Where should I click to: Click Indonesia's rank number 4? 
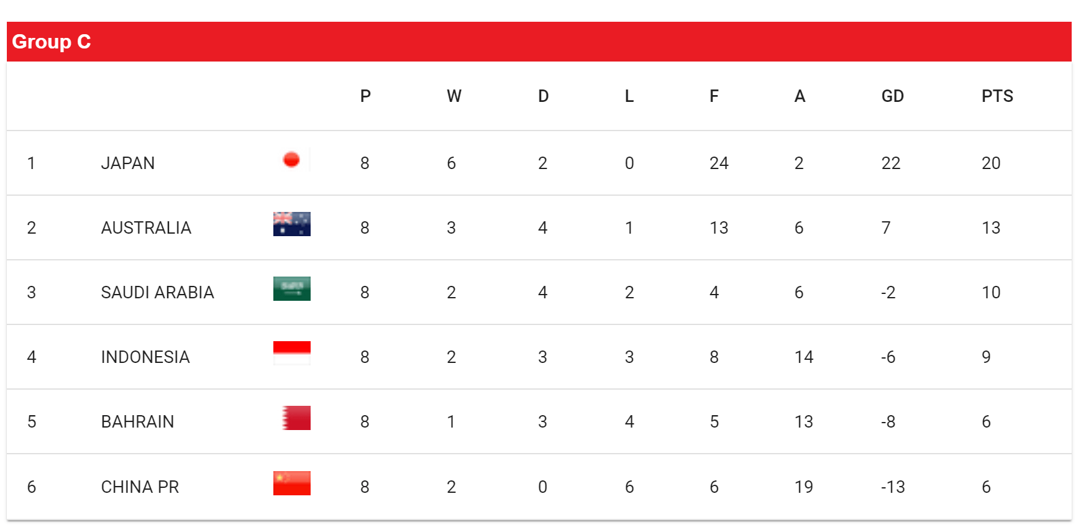click(x=32, y=357)
